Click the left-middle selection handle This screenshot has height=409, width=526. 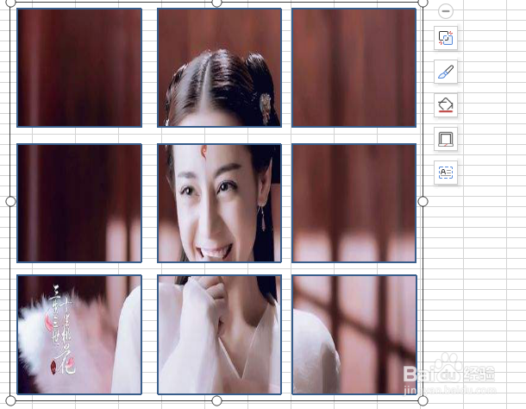click(x=10, y=201)
